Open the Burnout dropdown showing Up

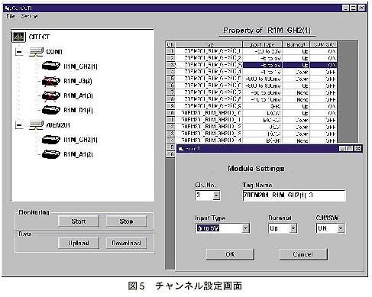pyautogui.click(x=293, y=228)
